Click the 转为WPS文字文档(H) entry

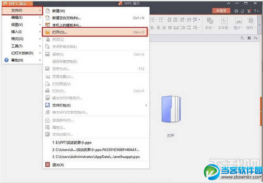point(96,113)
